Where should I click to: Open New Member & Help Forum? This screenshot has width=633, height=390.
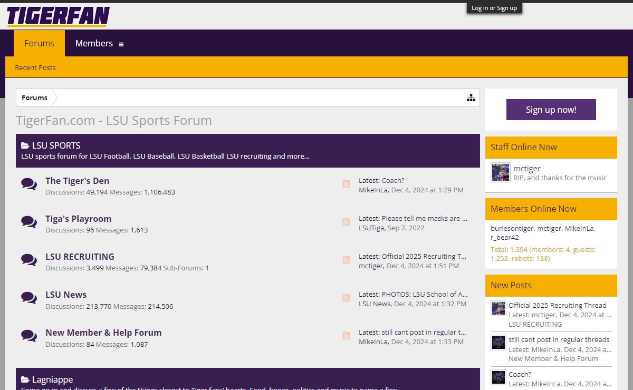click(103, 333)
